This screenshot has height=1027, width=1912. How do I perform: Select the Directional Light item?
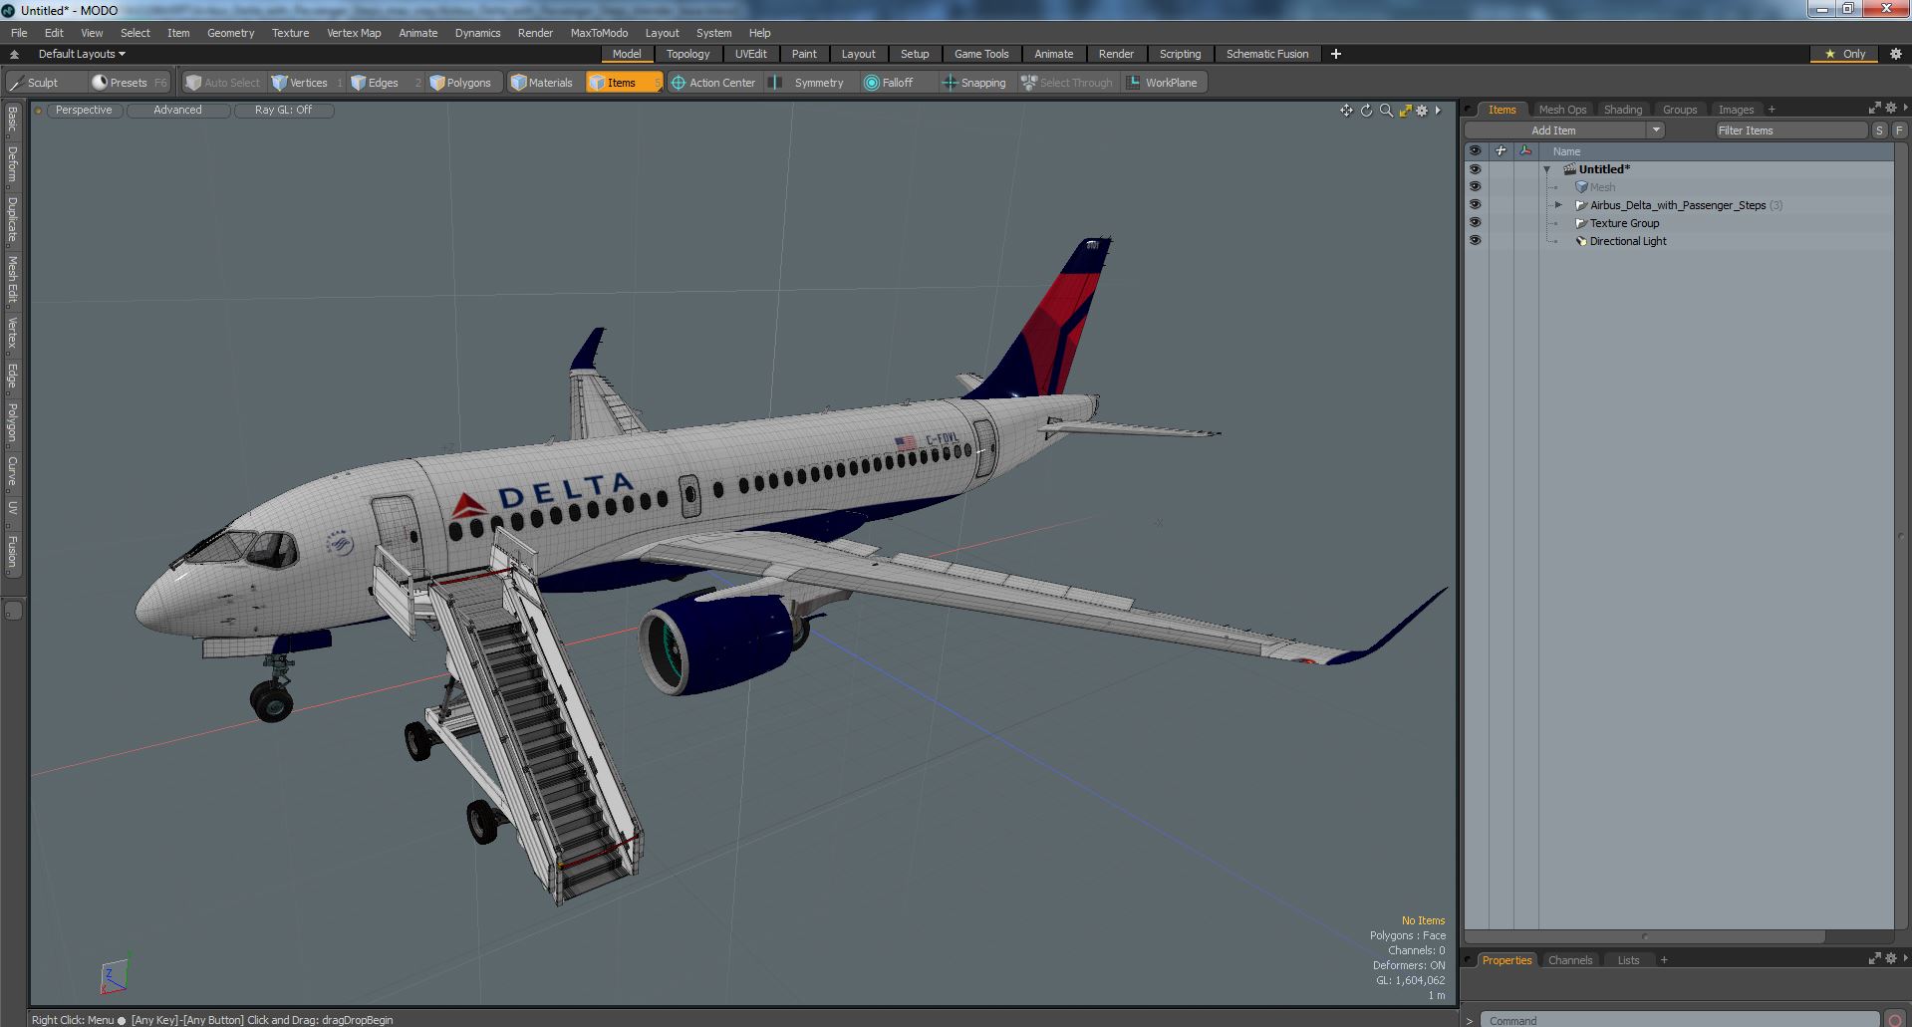click(x=1628, y=241)
